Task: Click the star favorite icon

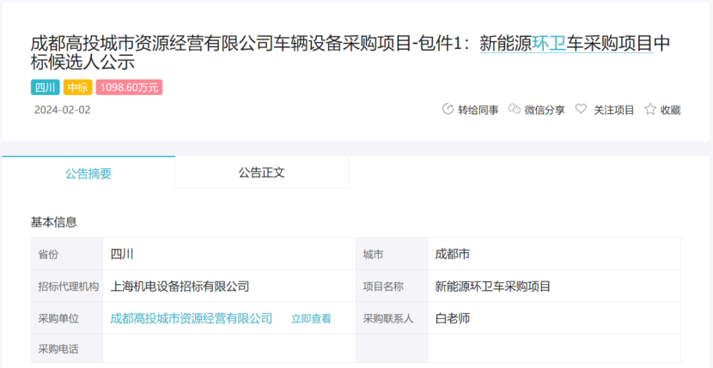Action: coord(650,109)
